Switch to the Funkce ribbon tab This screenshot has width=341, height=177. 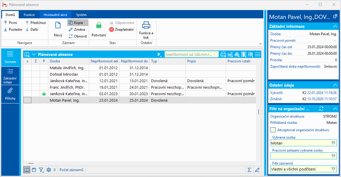click(29, 15)
